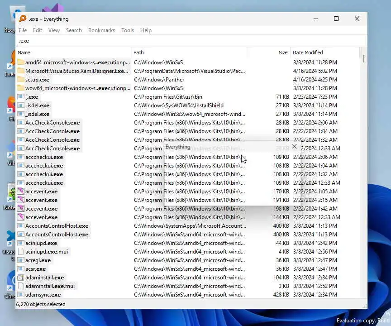Click the acsr.exe file icon

pos(21,268)
